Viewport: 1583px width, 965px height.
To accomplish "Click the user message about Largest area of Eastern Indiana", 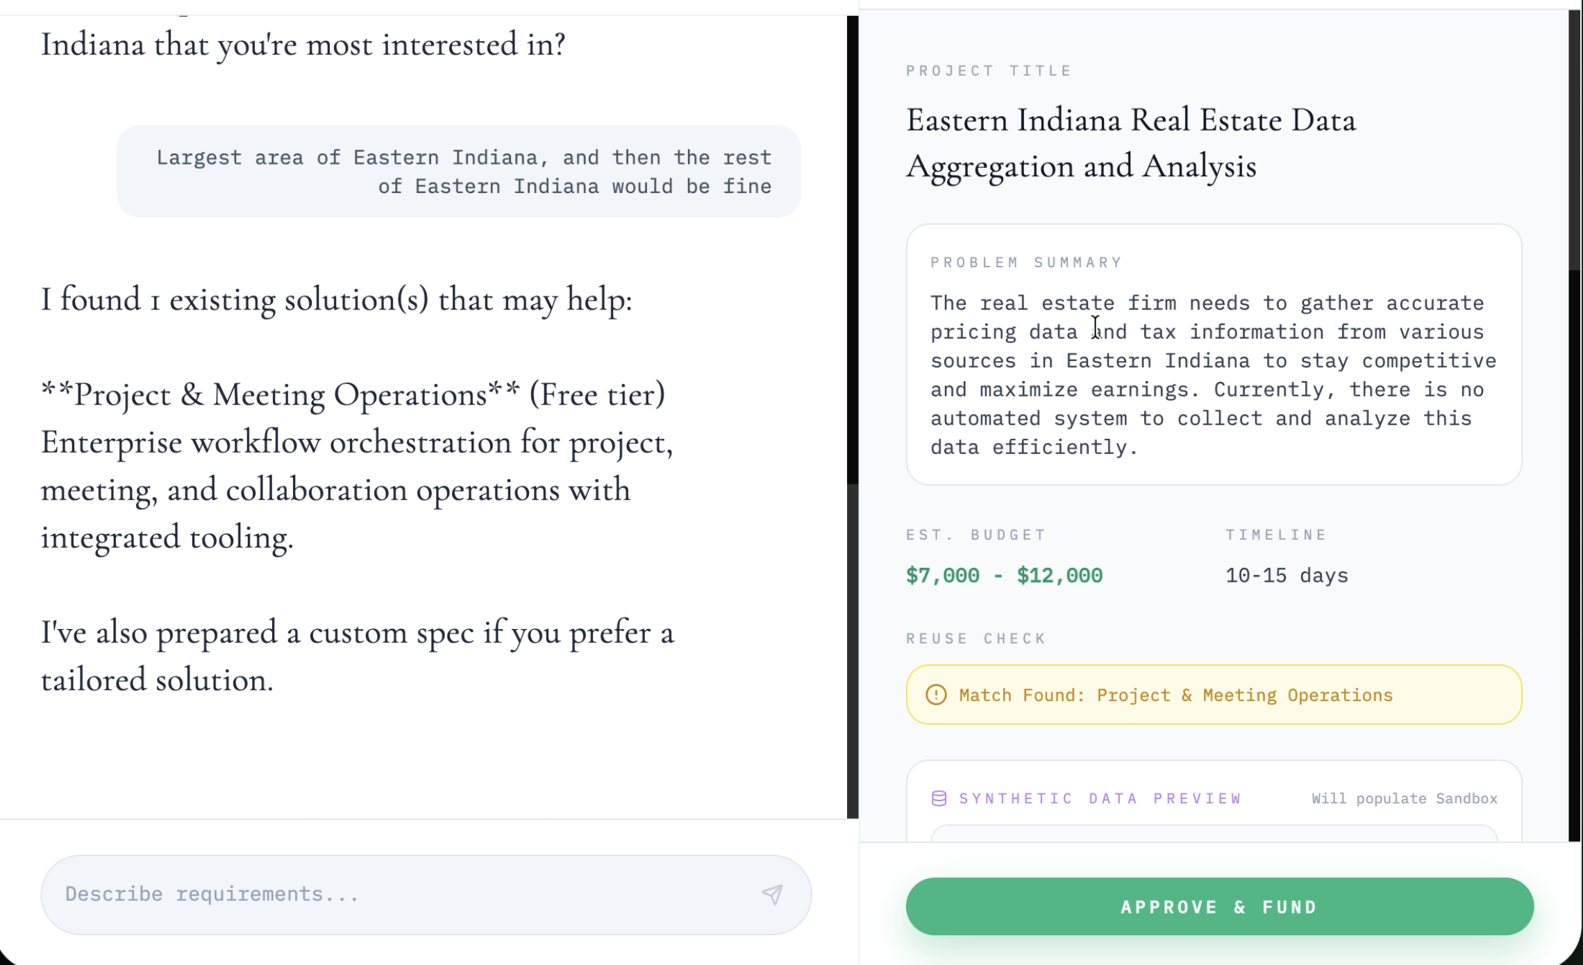I will 464,171.
